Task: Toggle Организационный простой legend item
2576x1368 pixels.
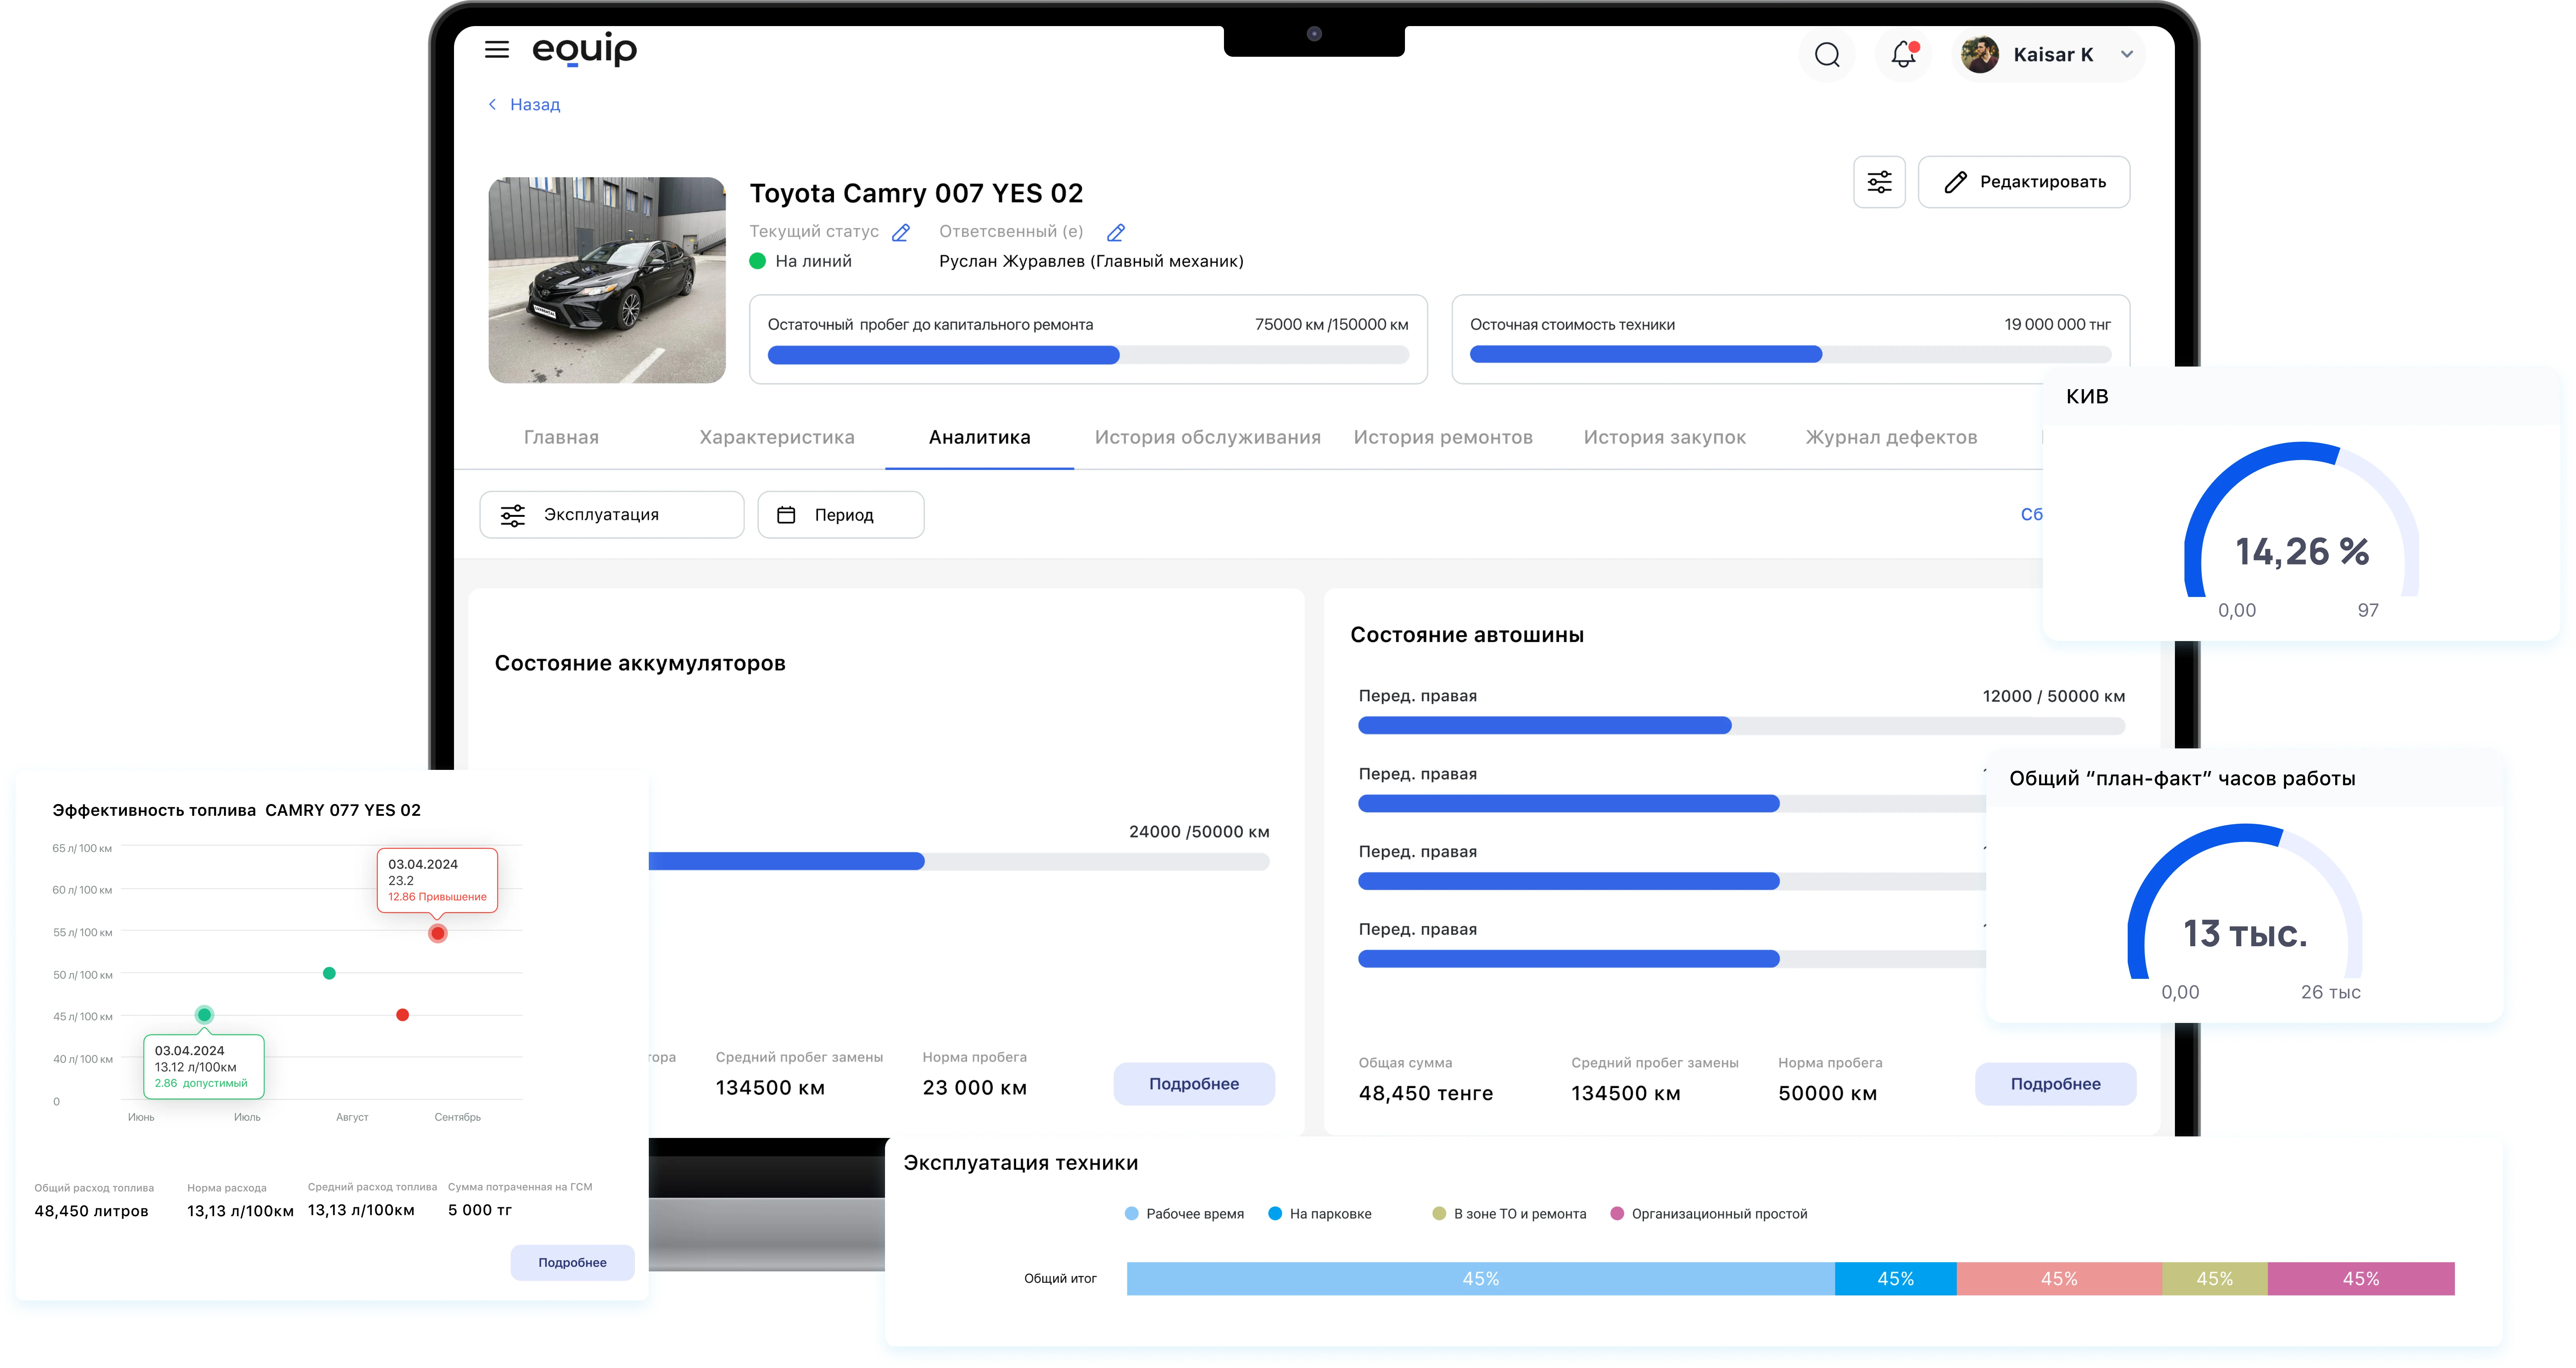Action: 1709,1214
